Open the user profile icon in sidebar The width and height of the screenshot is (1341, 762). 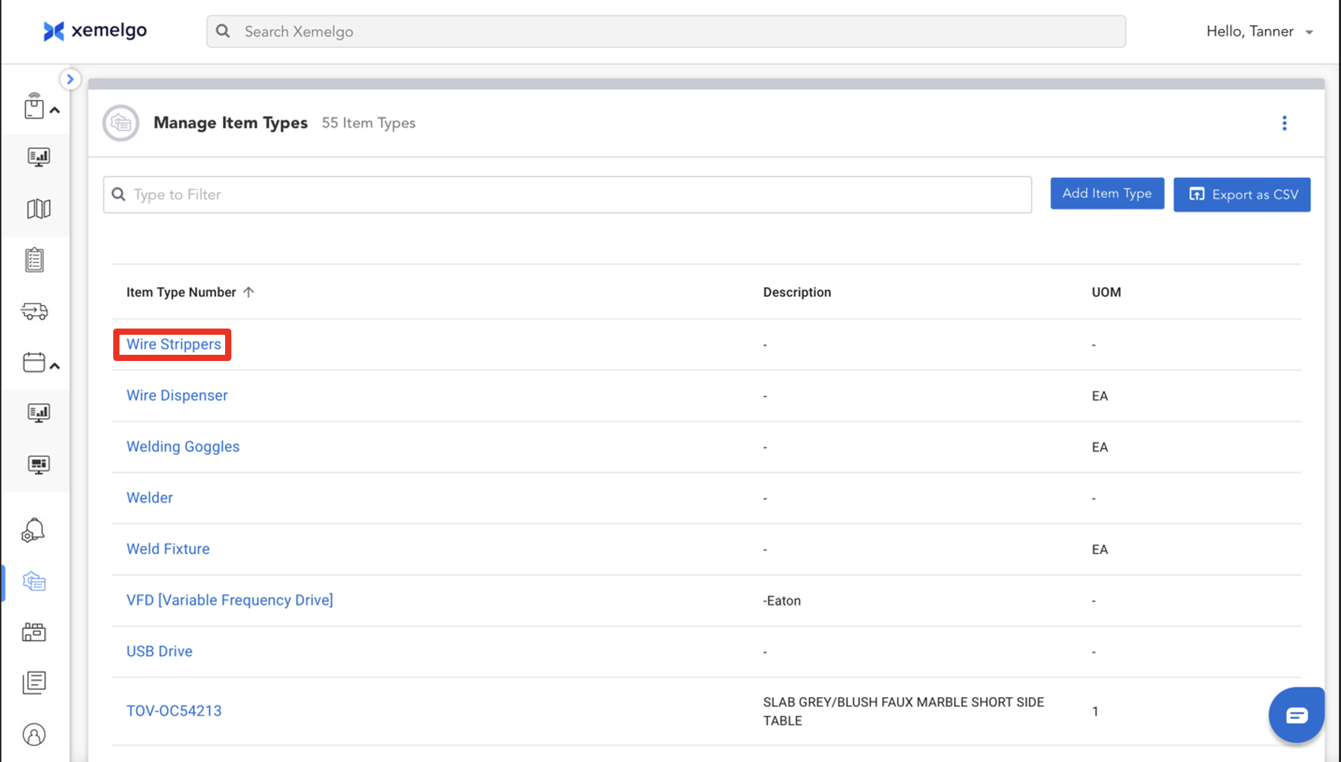pyautogui.click(x=34, y=734)
